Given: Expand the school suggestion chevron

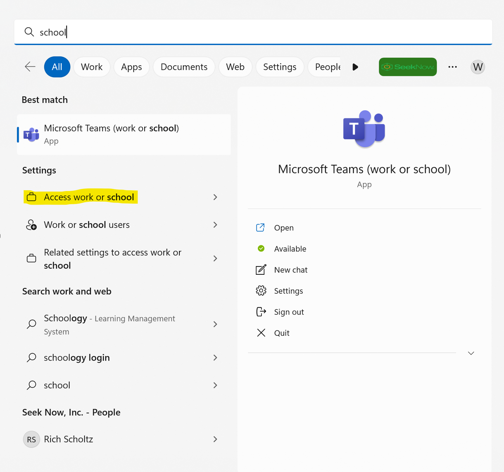Looking at the screenshot, I should 215,385.
